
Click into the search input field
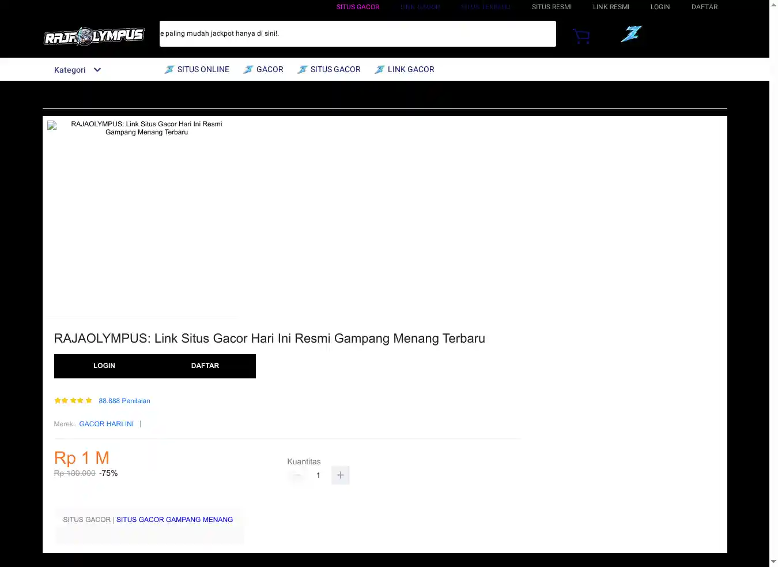tap(357, 33)
